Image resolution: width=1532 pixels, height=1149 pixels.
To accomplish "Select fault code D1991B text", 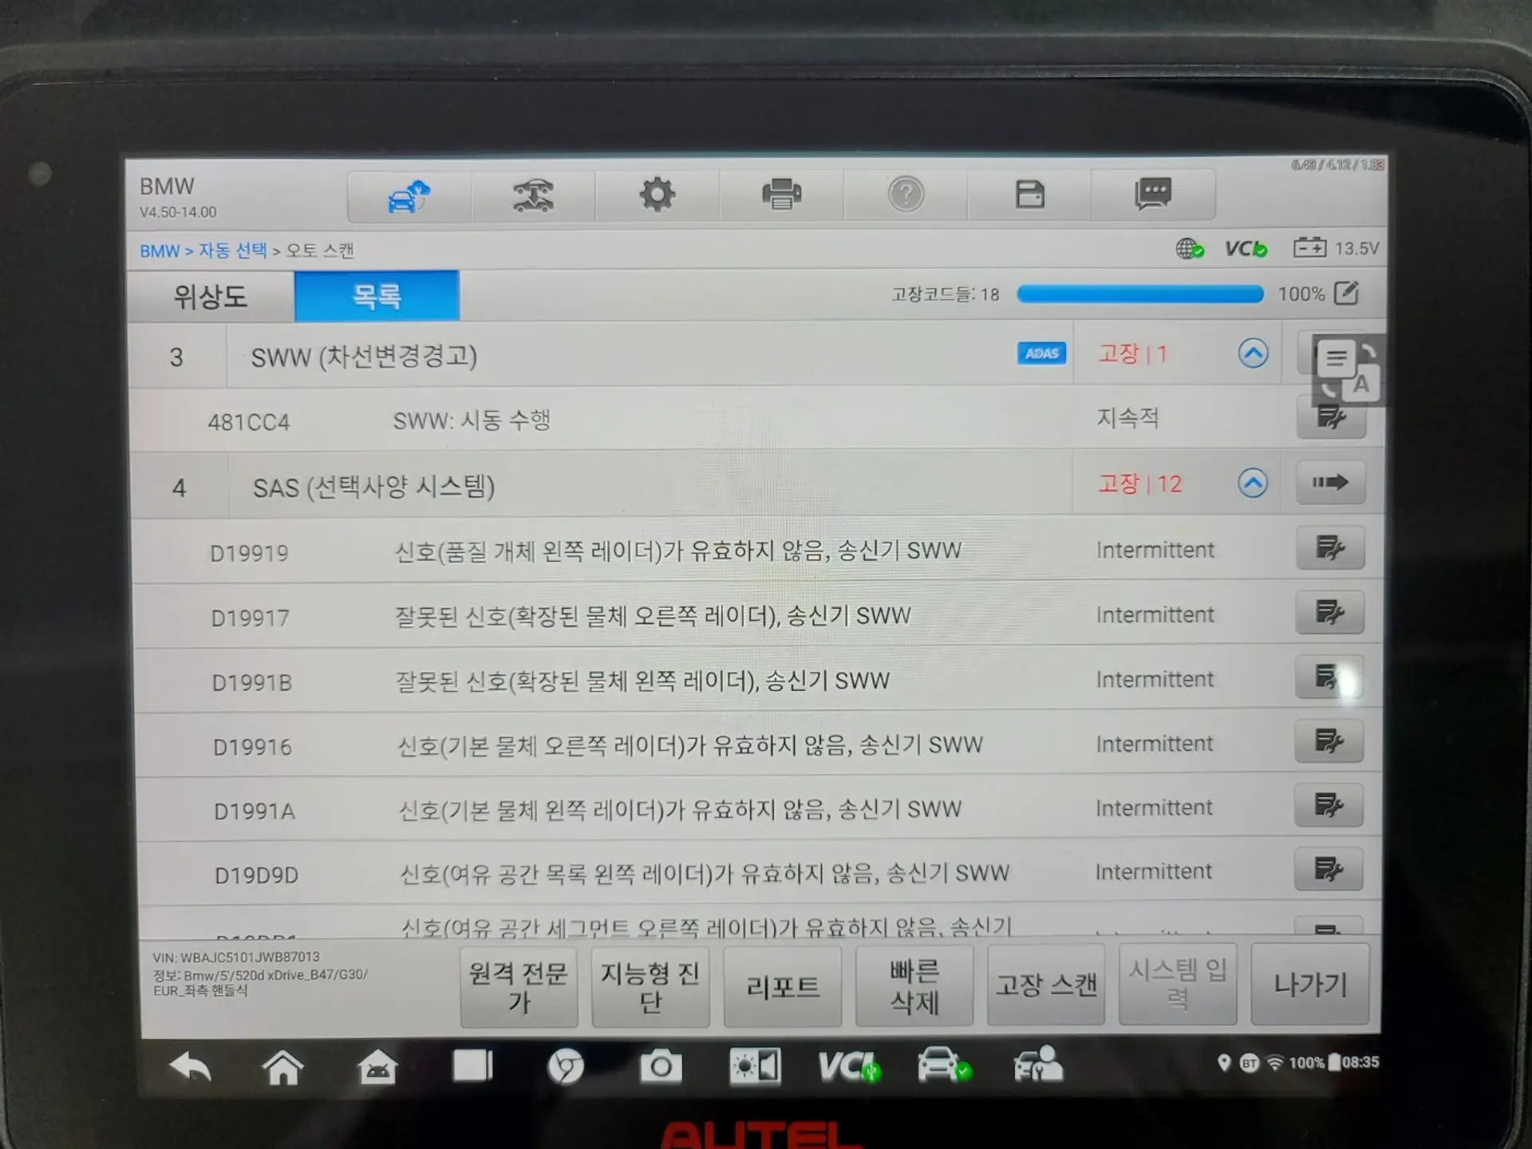I will click(251, 683).
